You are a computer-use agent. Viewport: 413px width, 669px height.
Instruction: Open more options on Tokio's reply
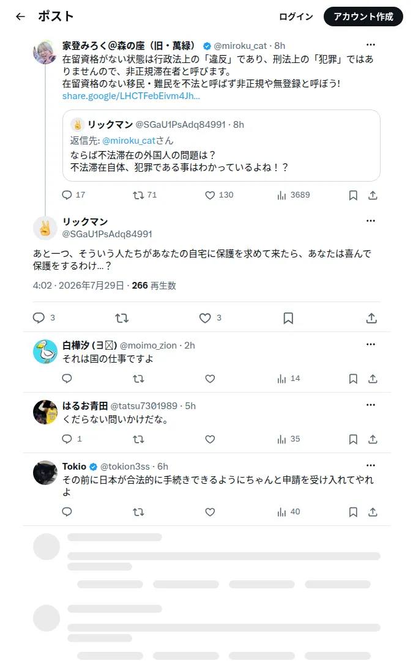(x=371, y=465)
